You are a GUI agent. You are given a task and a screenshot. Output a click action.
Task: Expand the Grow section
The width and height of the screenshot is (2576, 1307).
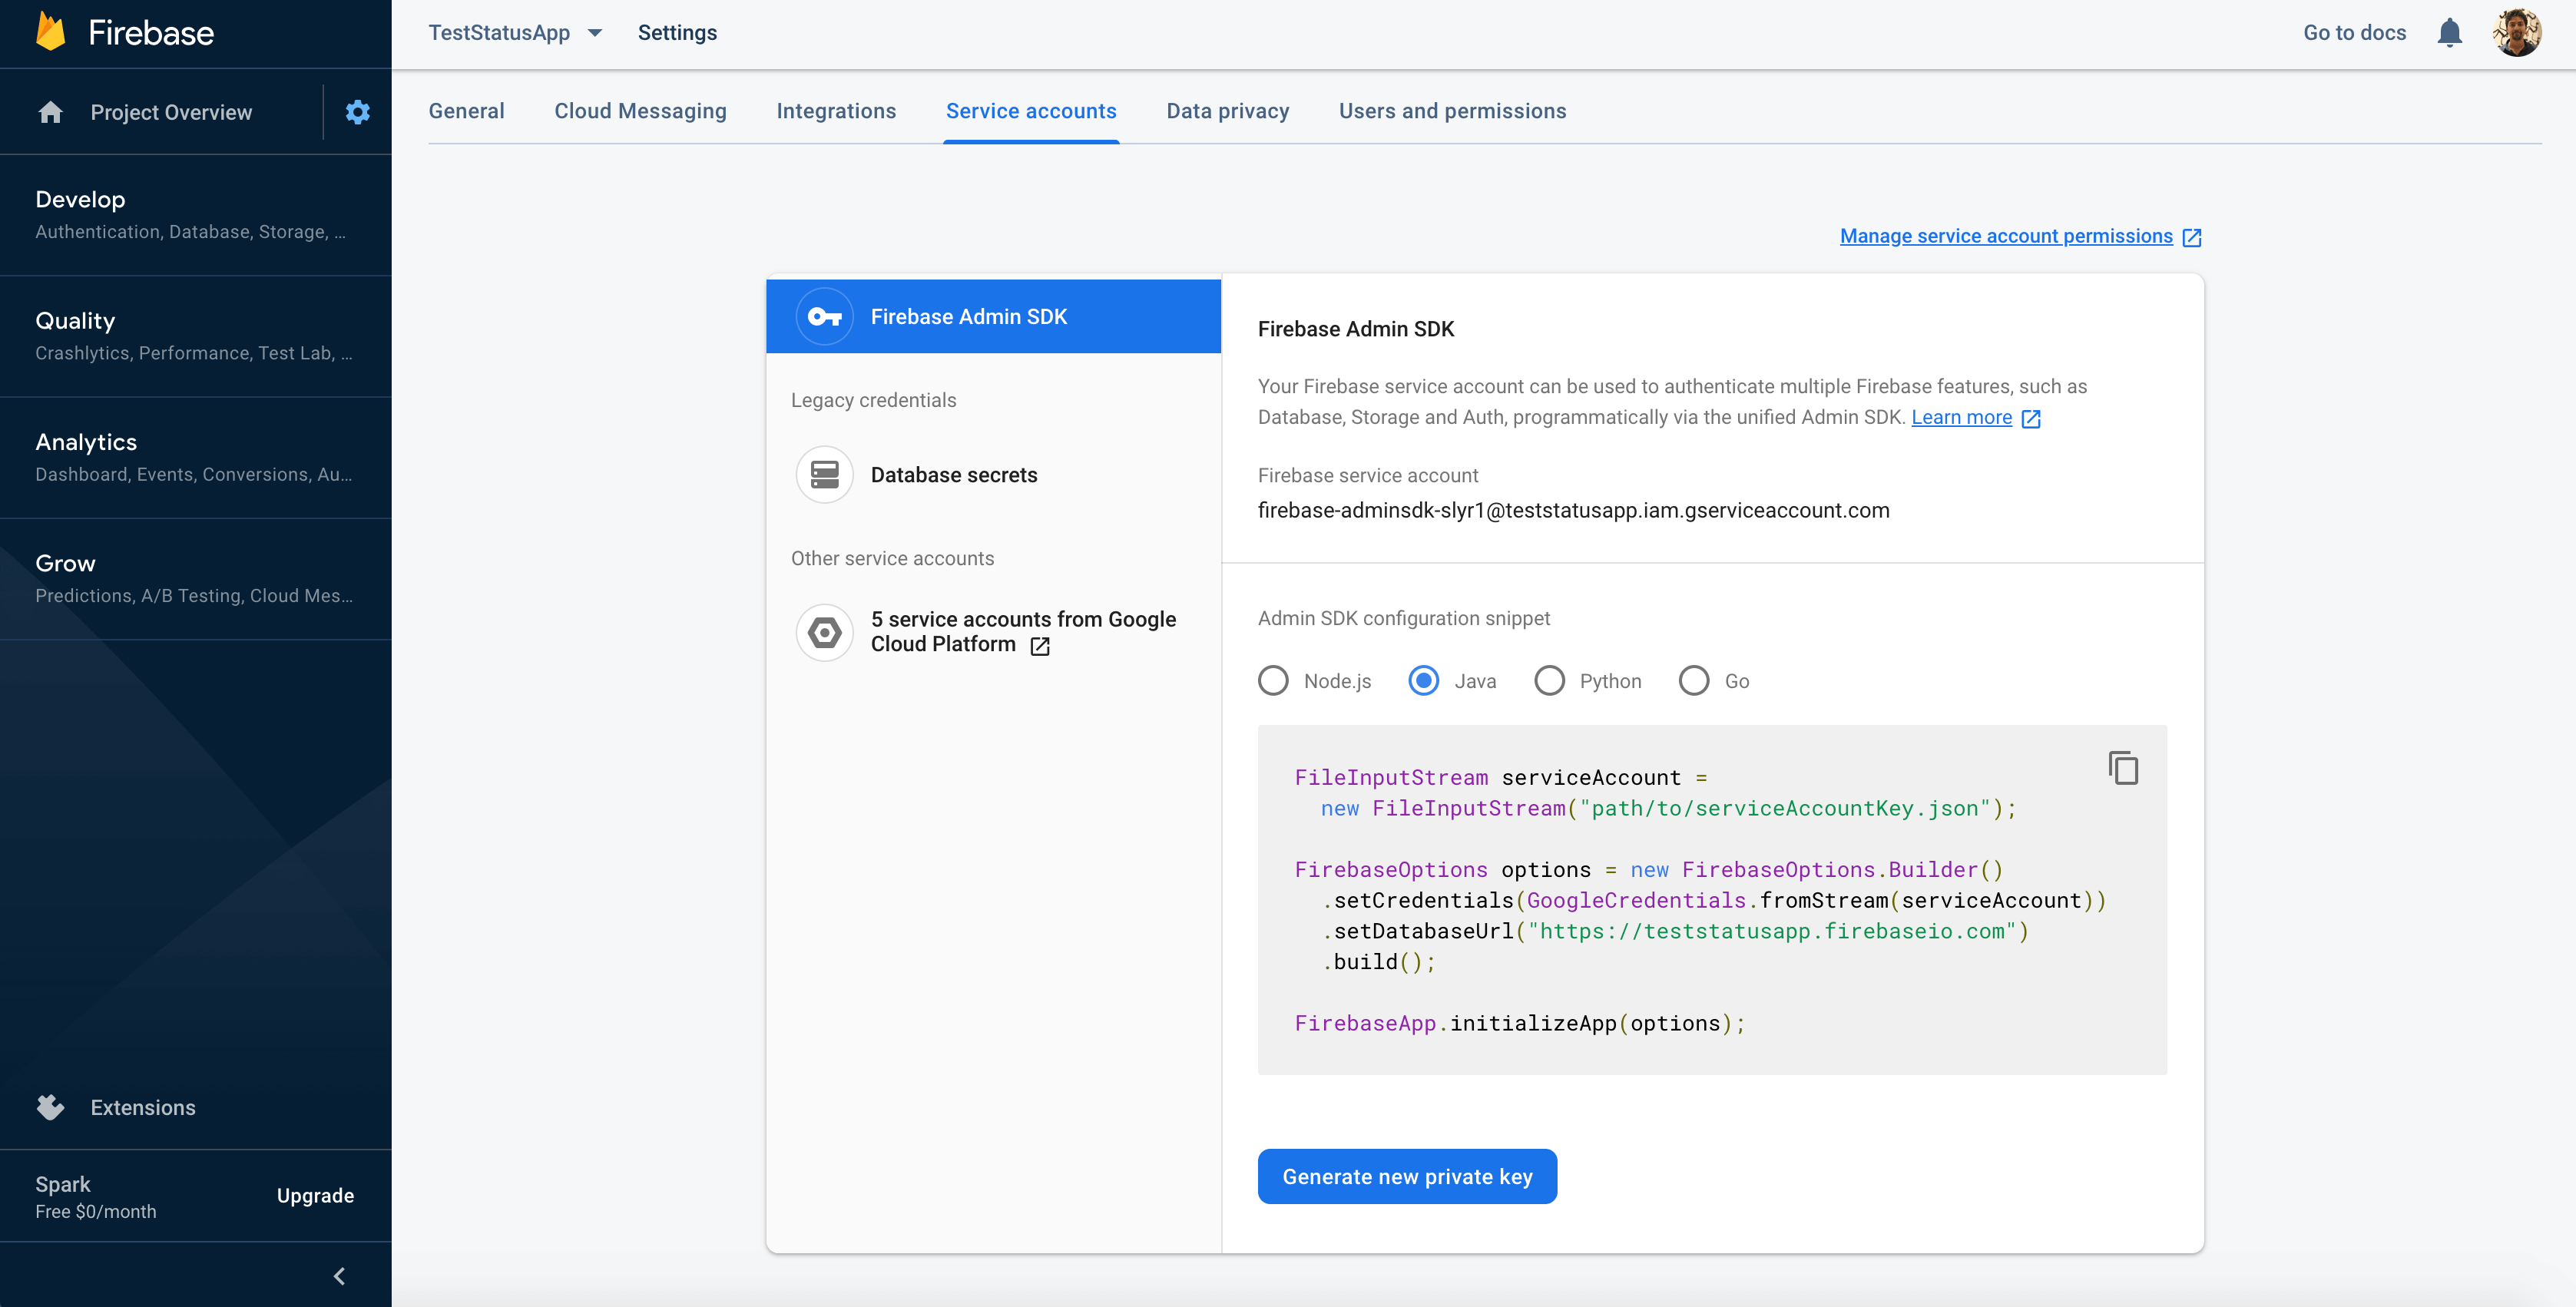click(x=196, y=578)
